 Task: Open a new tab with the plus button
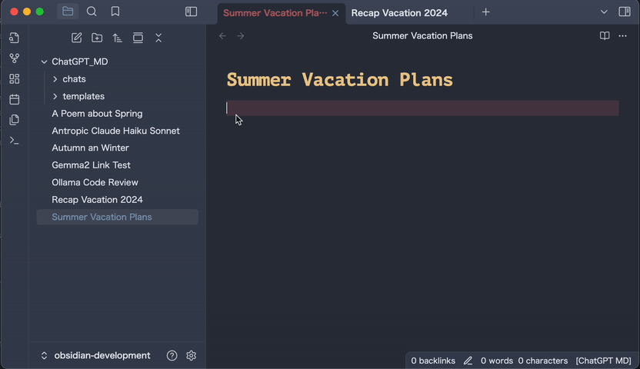(485, 12)
